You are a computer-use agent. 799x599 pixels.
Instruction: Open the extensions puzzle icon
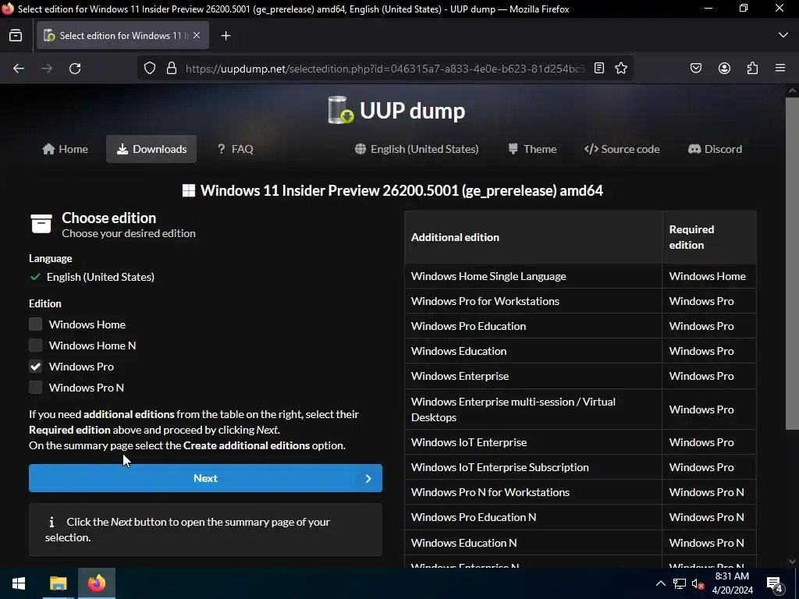pos(752,69)
